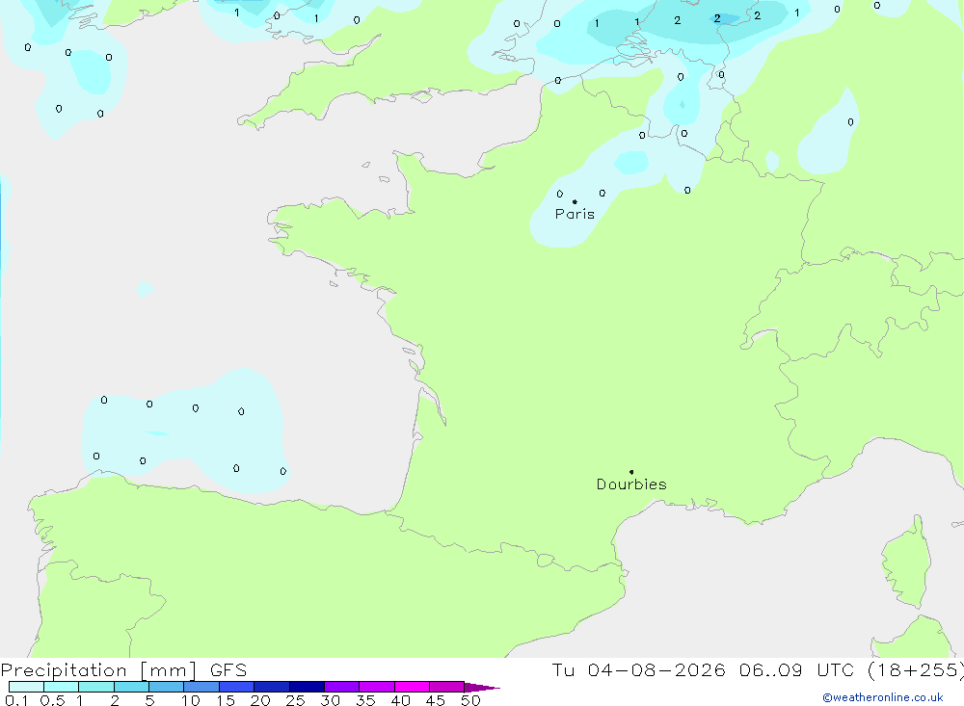Viewport: 964px width, 706px height.
Task: Pick the 10–15 mm legend swatch
Action: pyautogui.click(x=201, y=687)
